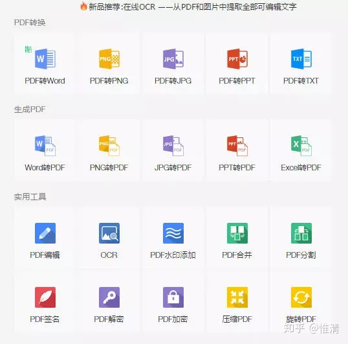This screenshot has height=344, width=348.
Task: Open the Word转PDF generator icon
Action: (45, 146)
